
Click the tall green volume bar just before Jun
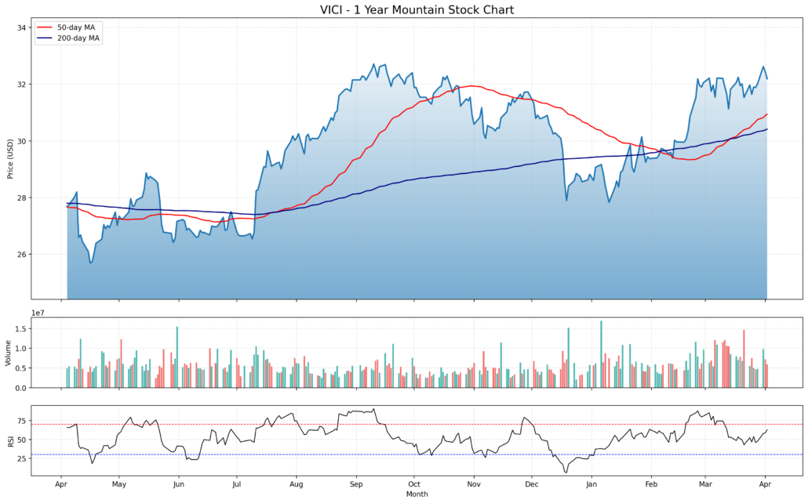pos(177,357)
